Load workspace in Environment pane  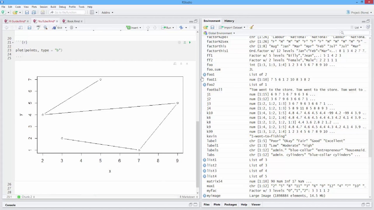206,27
